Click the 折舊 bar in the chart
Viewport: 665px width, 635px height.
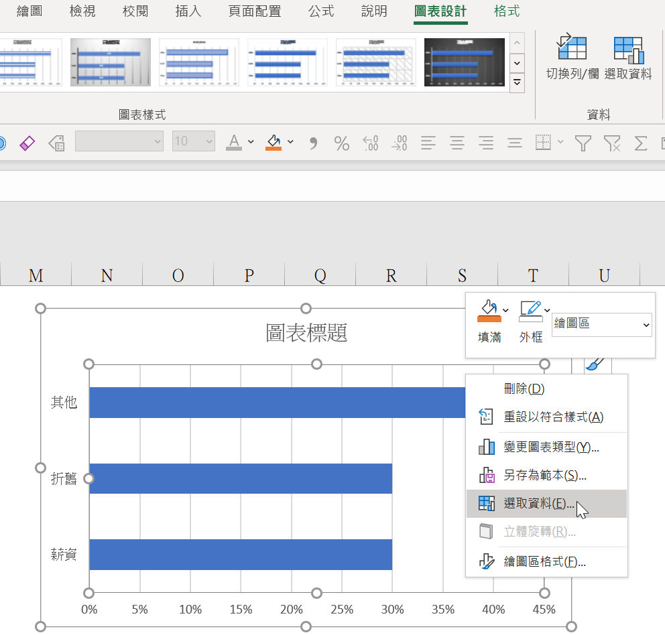[x=241, y=478]
